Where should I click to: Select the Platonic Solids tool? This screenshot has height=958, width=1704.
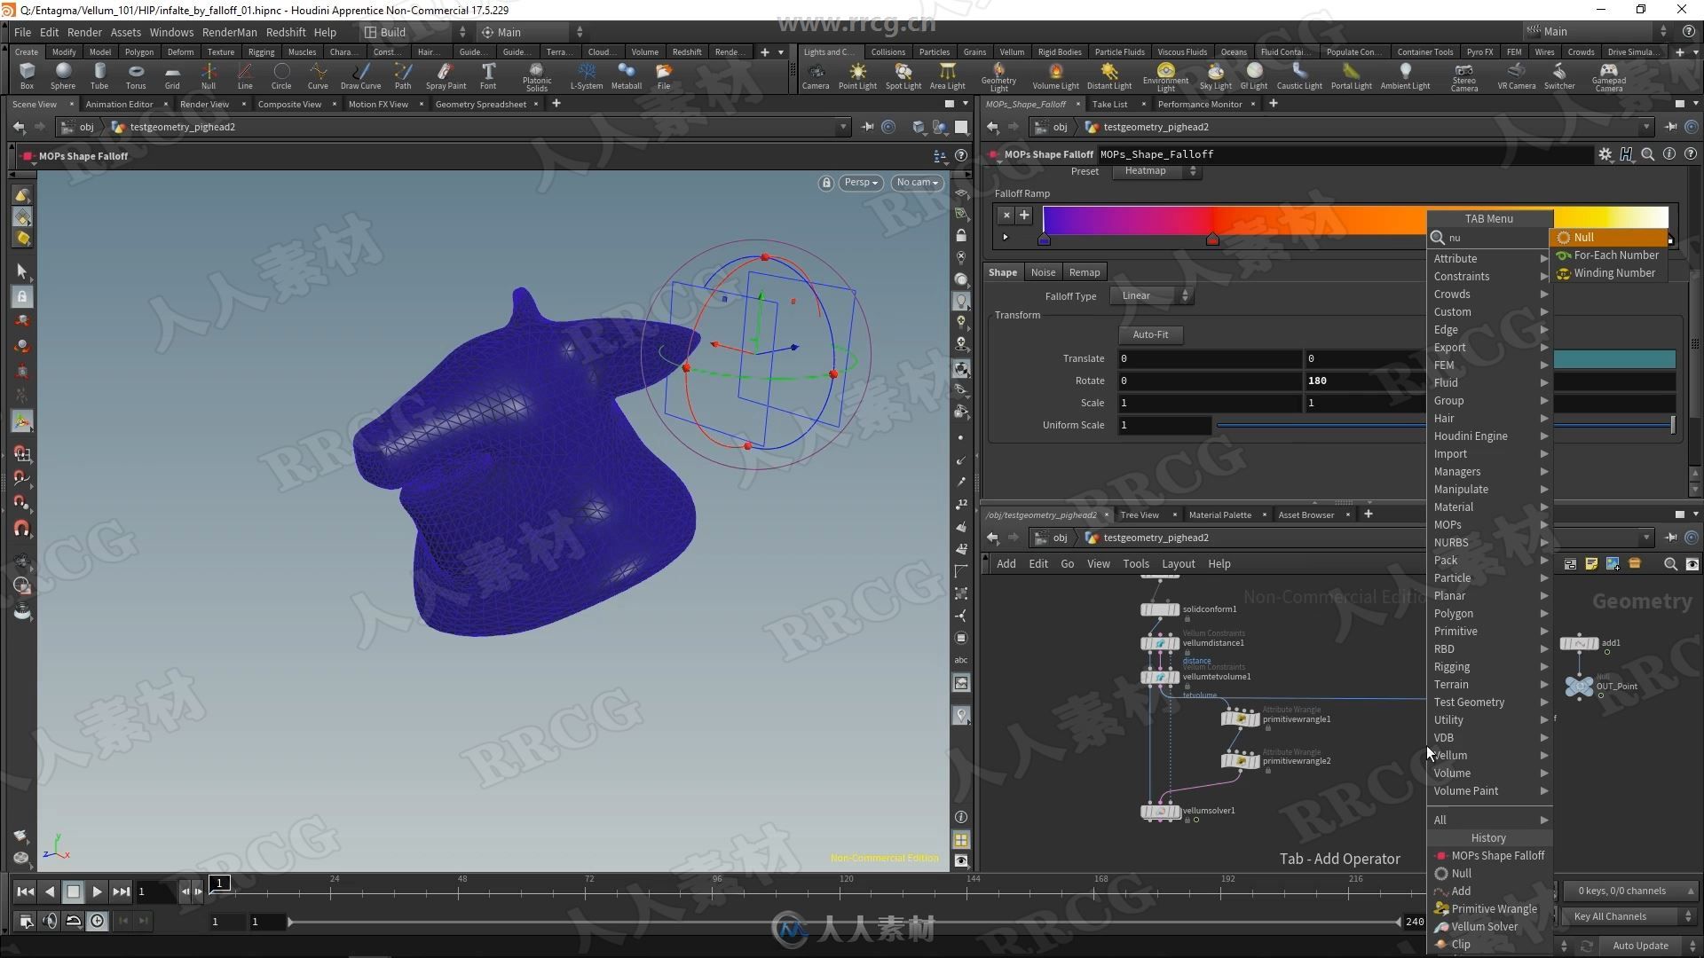click(537, 77)
